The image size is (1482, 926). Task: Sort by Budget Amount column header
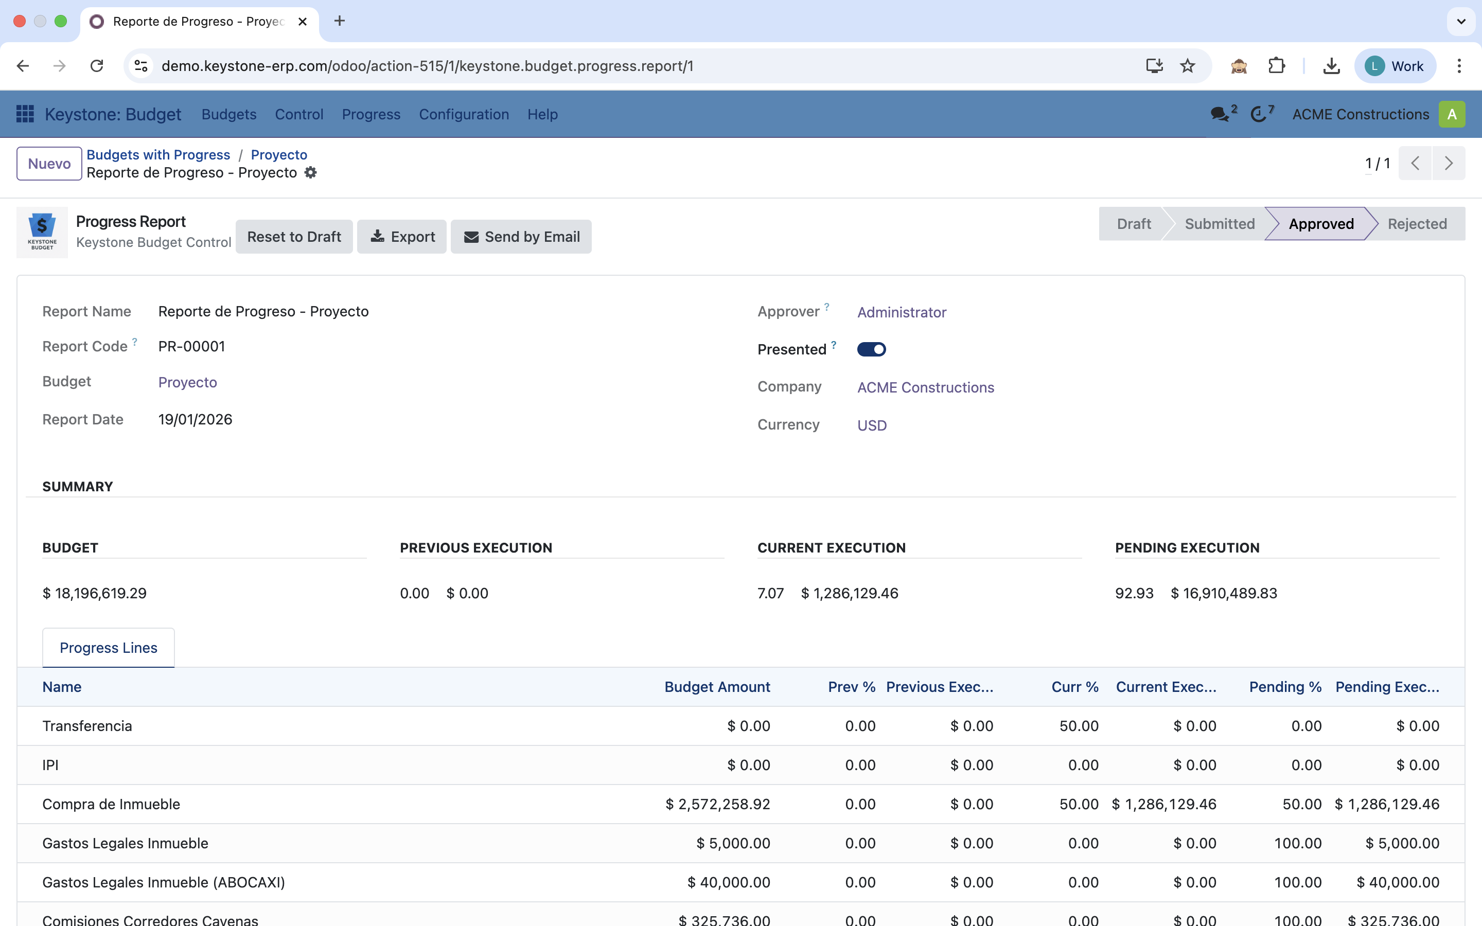point(717,687)
